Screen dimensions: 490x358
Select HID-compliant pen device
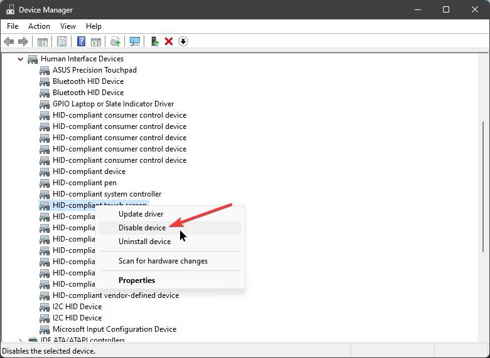tap(84, 183)
